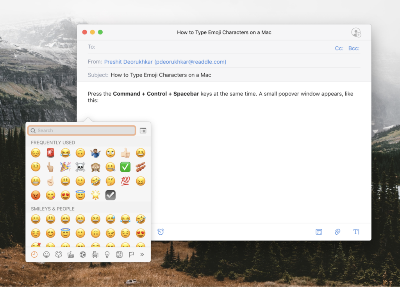Screen dimensions: 400x287
Task: Open the Animals & Nature emoji category
Action: (x=58, y=254)
